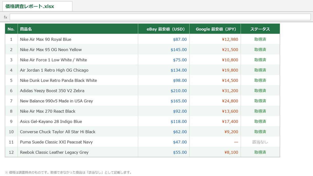Screen dimensions: 313x176
Task: Click the footnote about 該当なし below table
Action: coord(68,172)
